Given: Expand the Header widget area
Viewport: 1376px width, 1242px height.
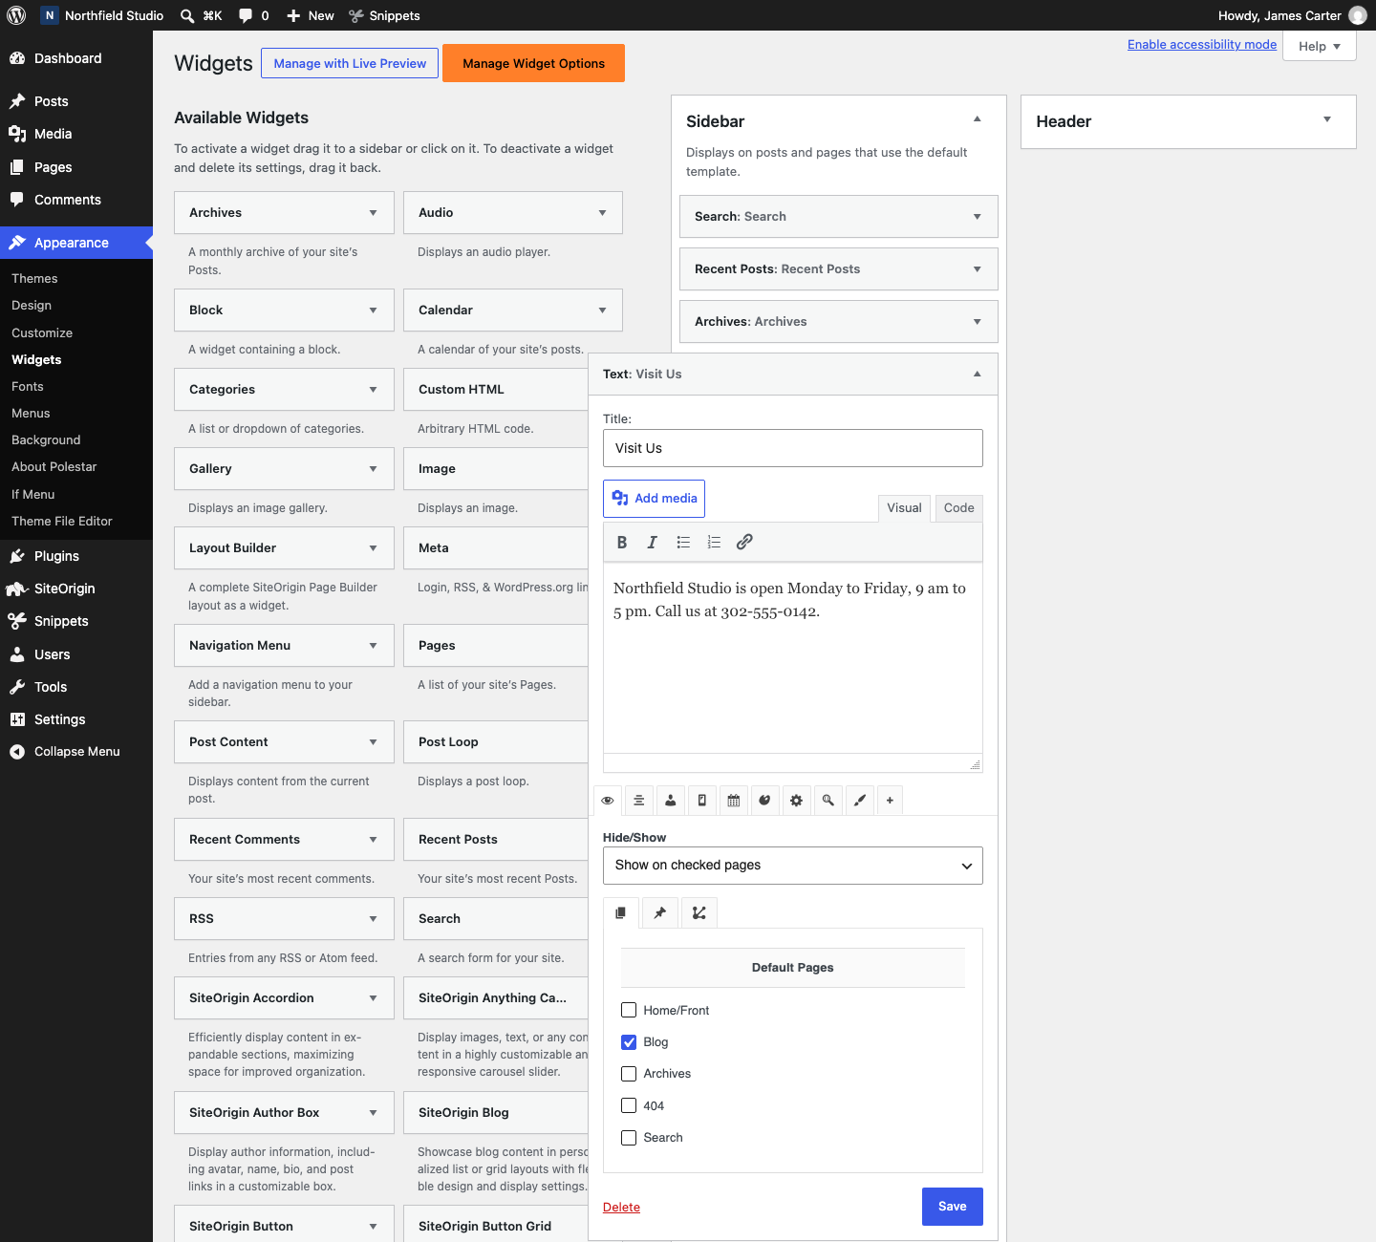Looking at the screenshot, I should coord(1327,119).
